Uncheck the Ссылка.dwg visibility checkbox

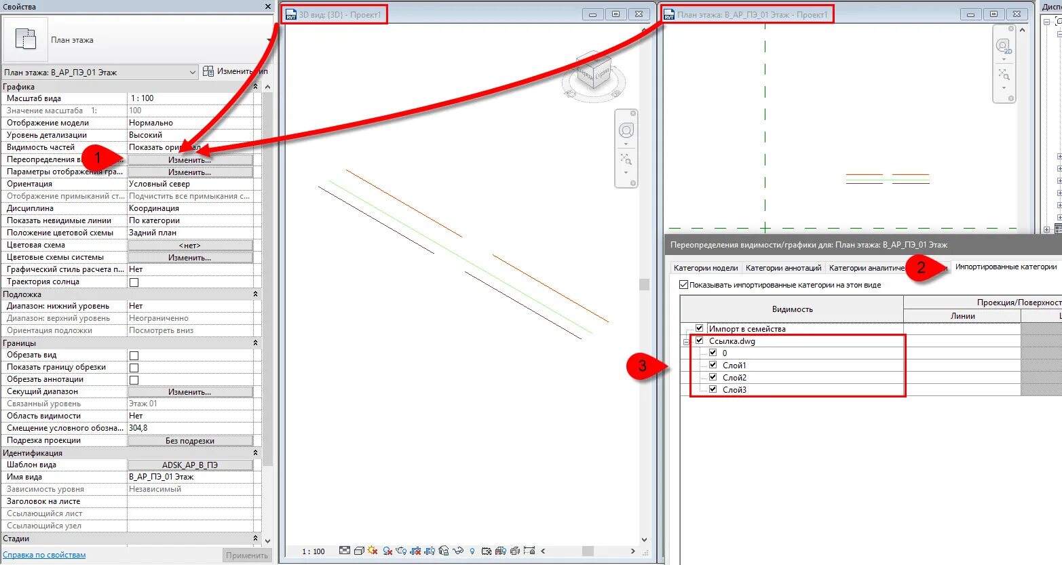(700, 340)
